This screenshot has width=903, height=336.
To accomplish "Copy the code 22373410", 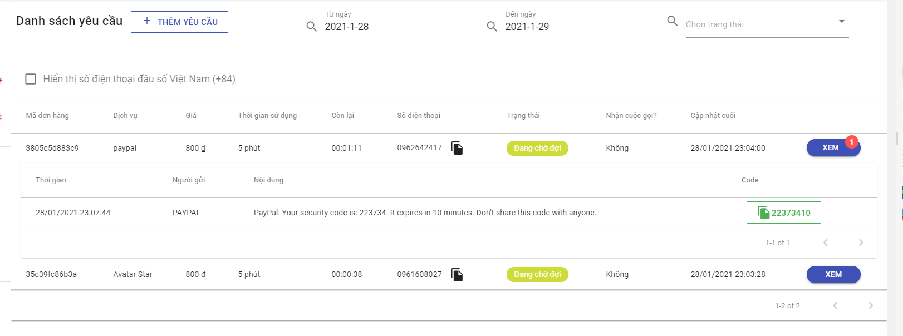I will point(783,213).
